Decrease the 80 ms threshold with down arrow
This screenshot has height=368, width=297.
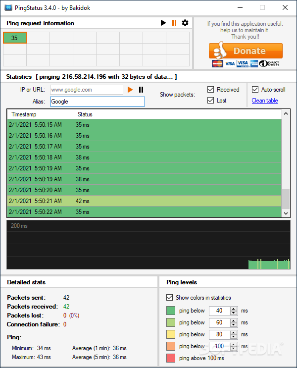tap(234, 336)
